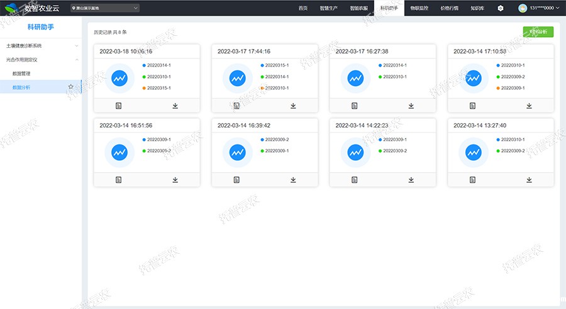Download the 2022-03-14 13:27:40 record
Viewport: 566px width, 309px height.
529,180
